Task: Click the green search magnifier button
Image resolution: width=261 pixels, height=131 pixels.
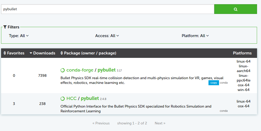Action: click(235, 9)
